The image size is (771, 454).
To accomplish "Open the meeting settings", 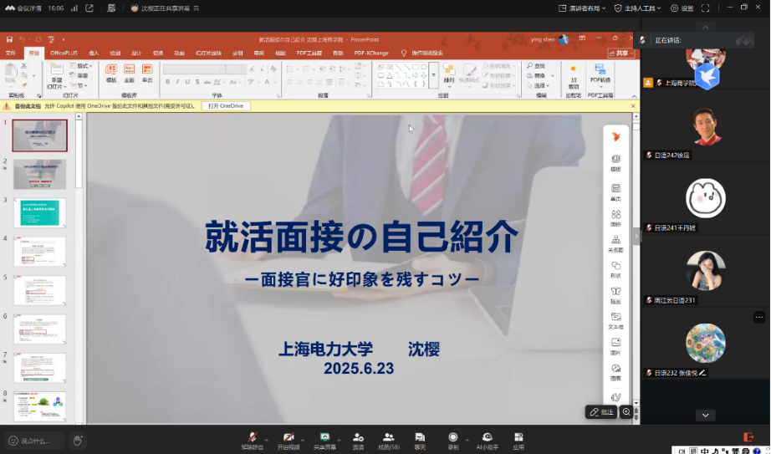I will [x=682, y=8].
